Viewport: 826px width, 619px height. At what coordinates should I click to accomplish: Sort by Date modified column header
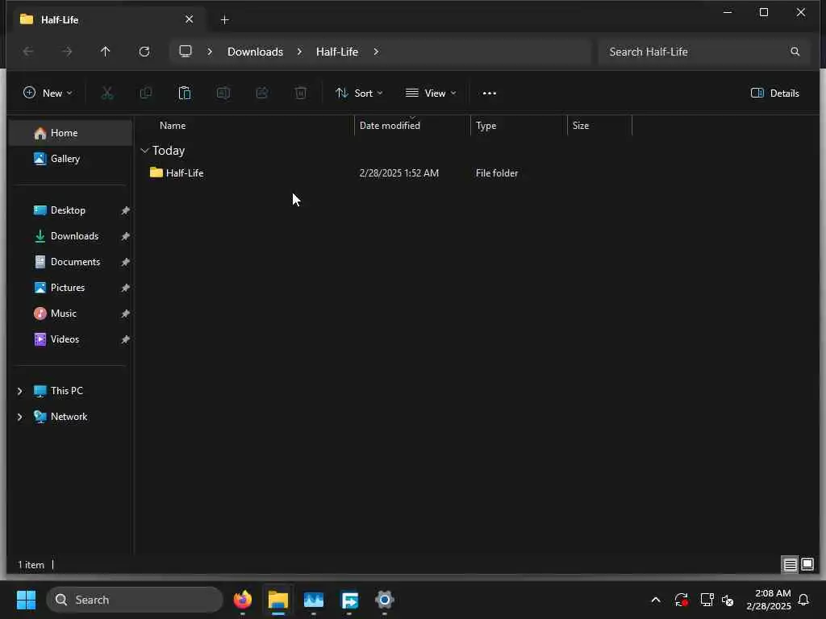click(390, 126)
